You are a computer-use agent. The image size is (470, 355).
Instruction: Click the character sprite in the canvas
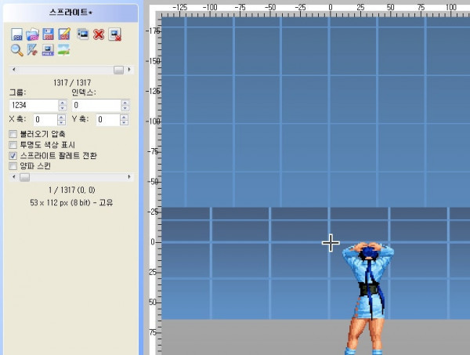[368, 299]
